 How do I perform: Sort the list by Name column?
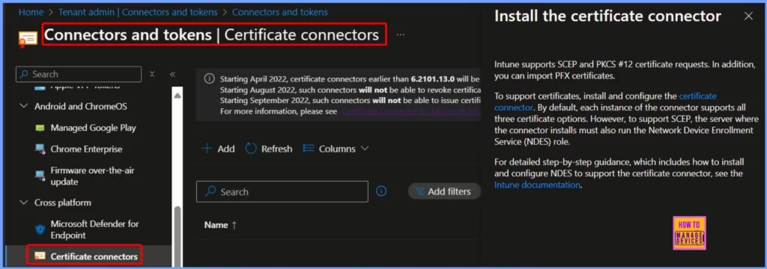[x=221, y=225]
